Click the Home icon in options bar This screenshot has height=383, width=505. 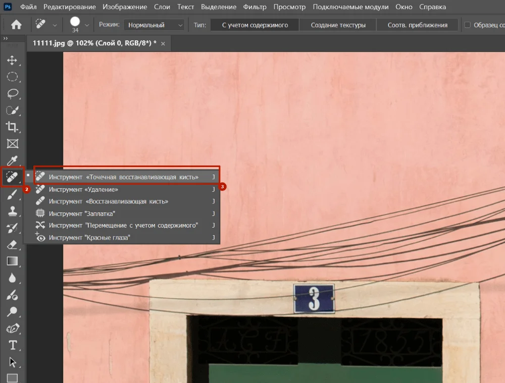pos(16,25)
